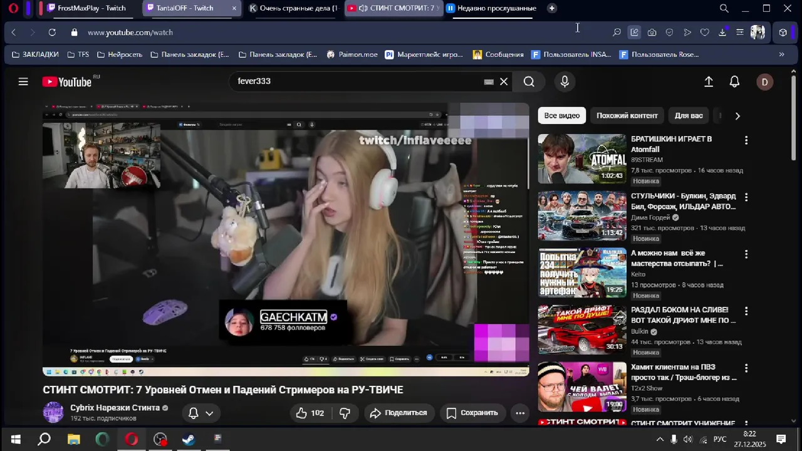Go back in browser history
The image size is (802, 451).
14,32
